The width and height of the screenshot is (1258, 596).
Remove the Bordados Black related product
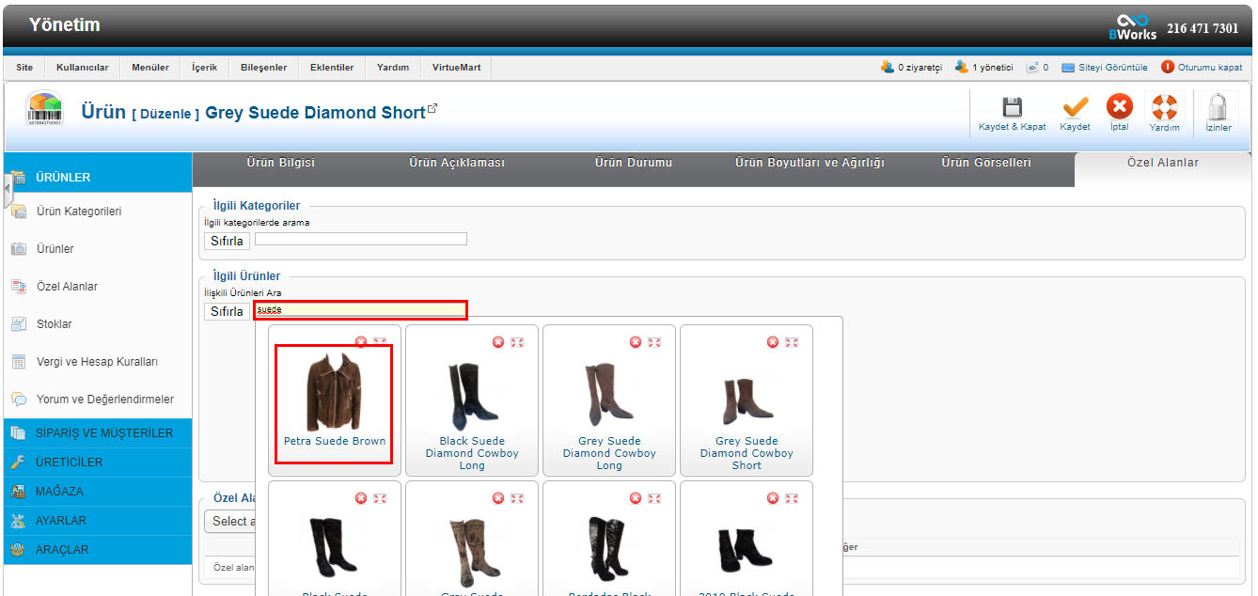pos(636,498)
